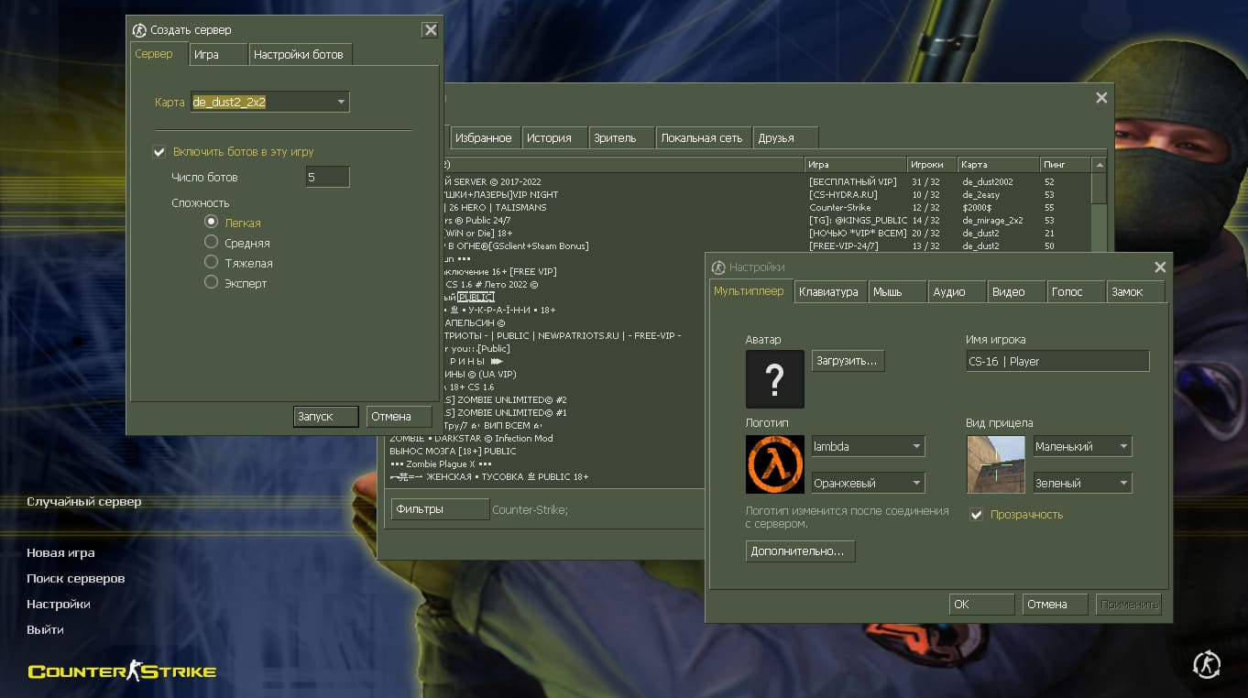
Task: Open the История tab
Action: click(x=555, y=138)
